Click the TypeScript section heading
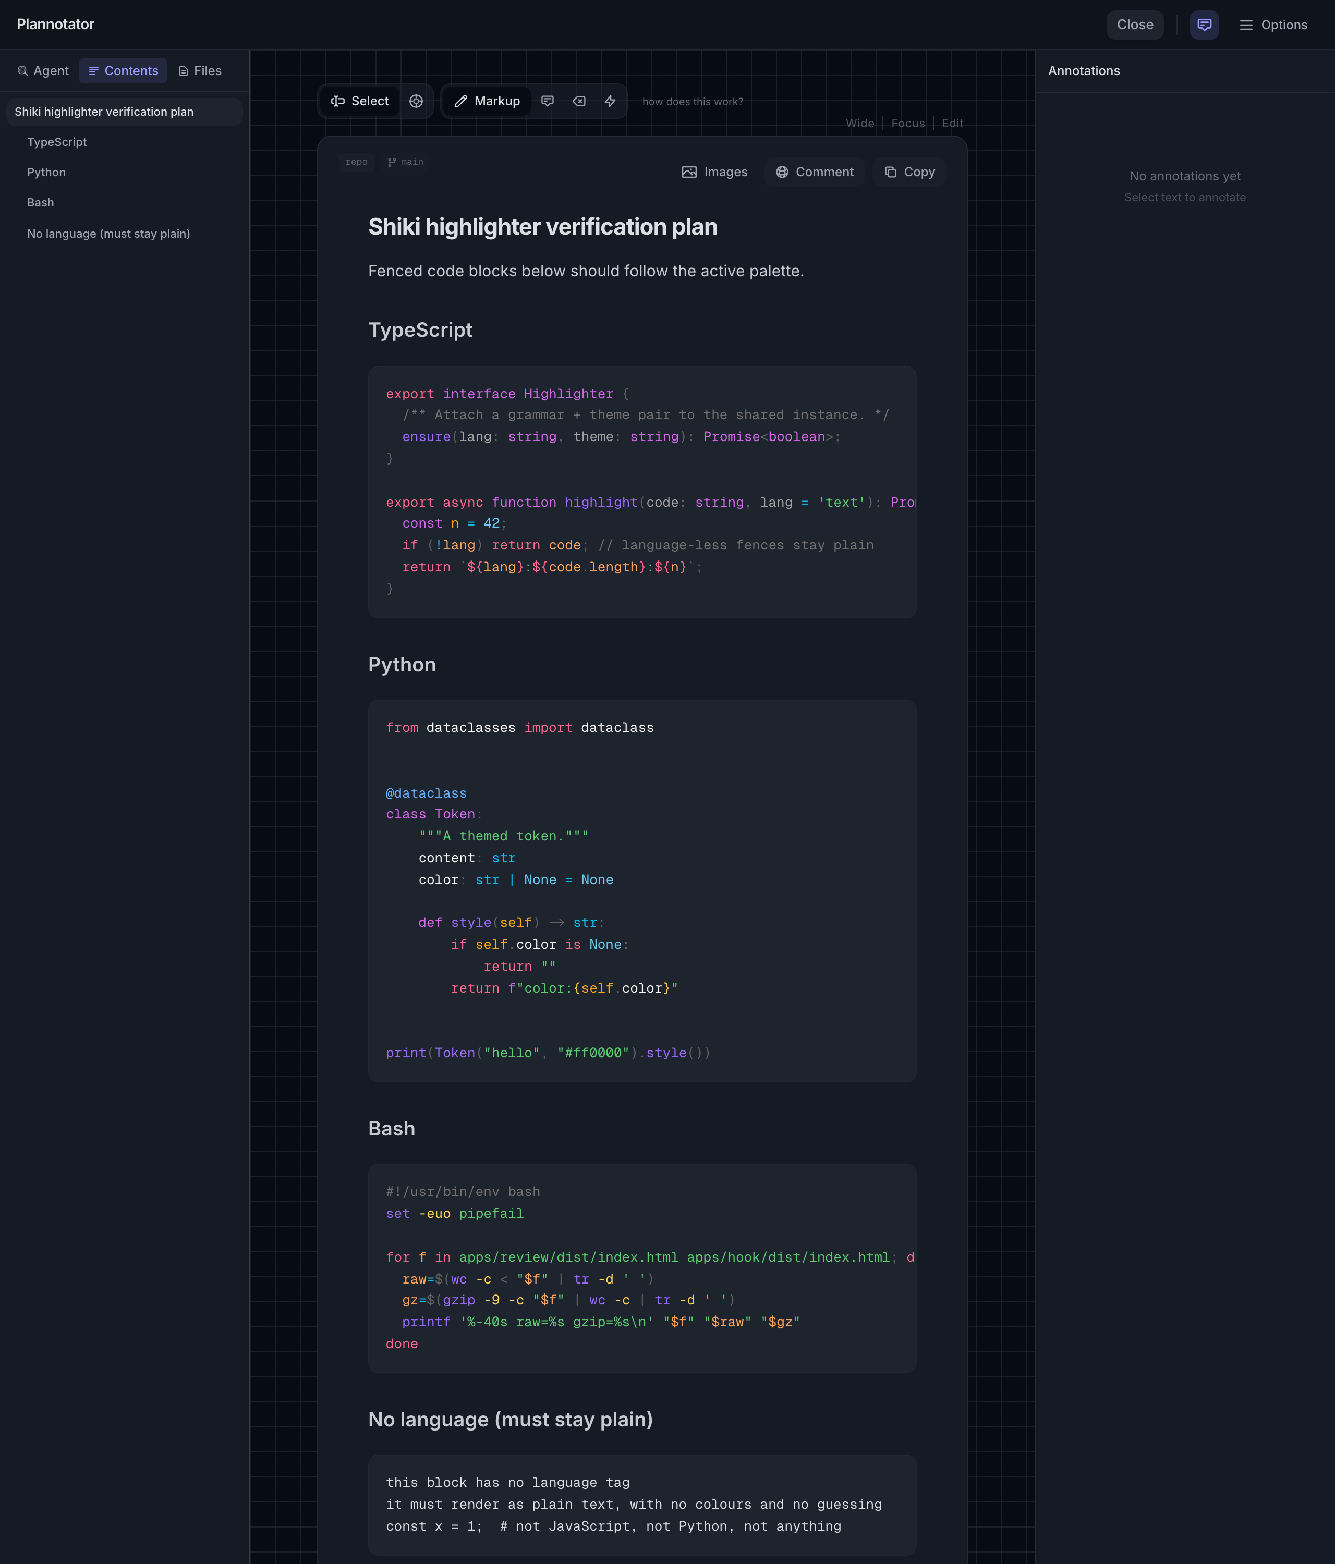The height and width of the screenshot is (1564, 1335). (420, 330)
